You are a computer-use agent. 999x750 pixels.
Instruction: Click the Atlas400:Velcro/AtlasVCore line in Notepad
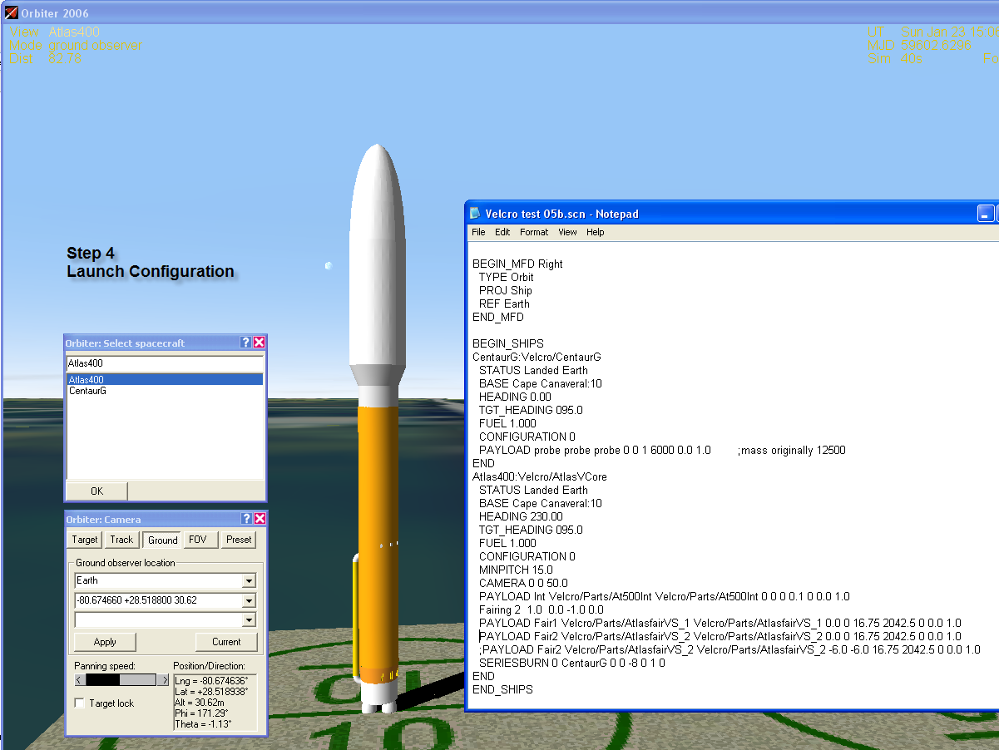click(539, 476)
